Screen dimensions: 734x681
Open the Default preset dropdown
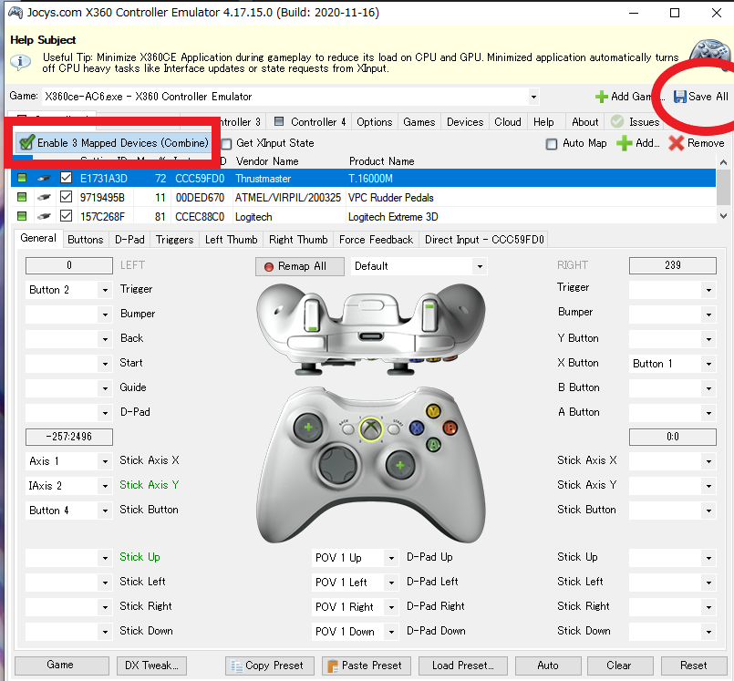[480, 266]
